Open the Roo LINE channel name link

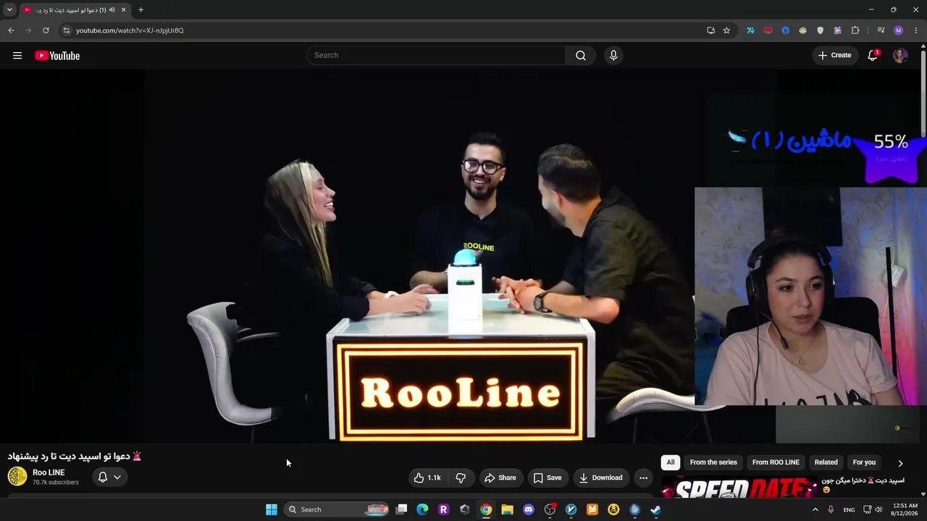(49, 473)
